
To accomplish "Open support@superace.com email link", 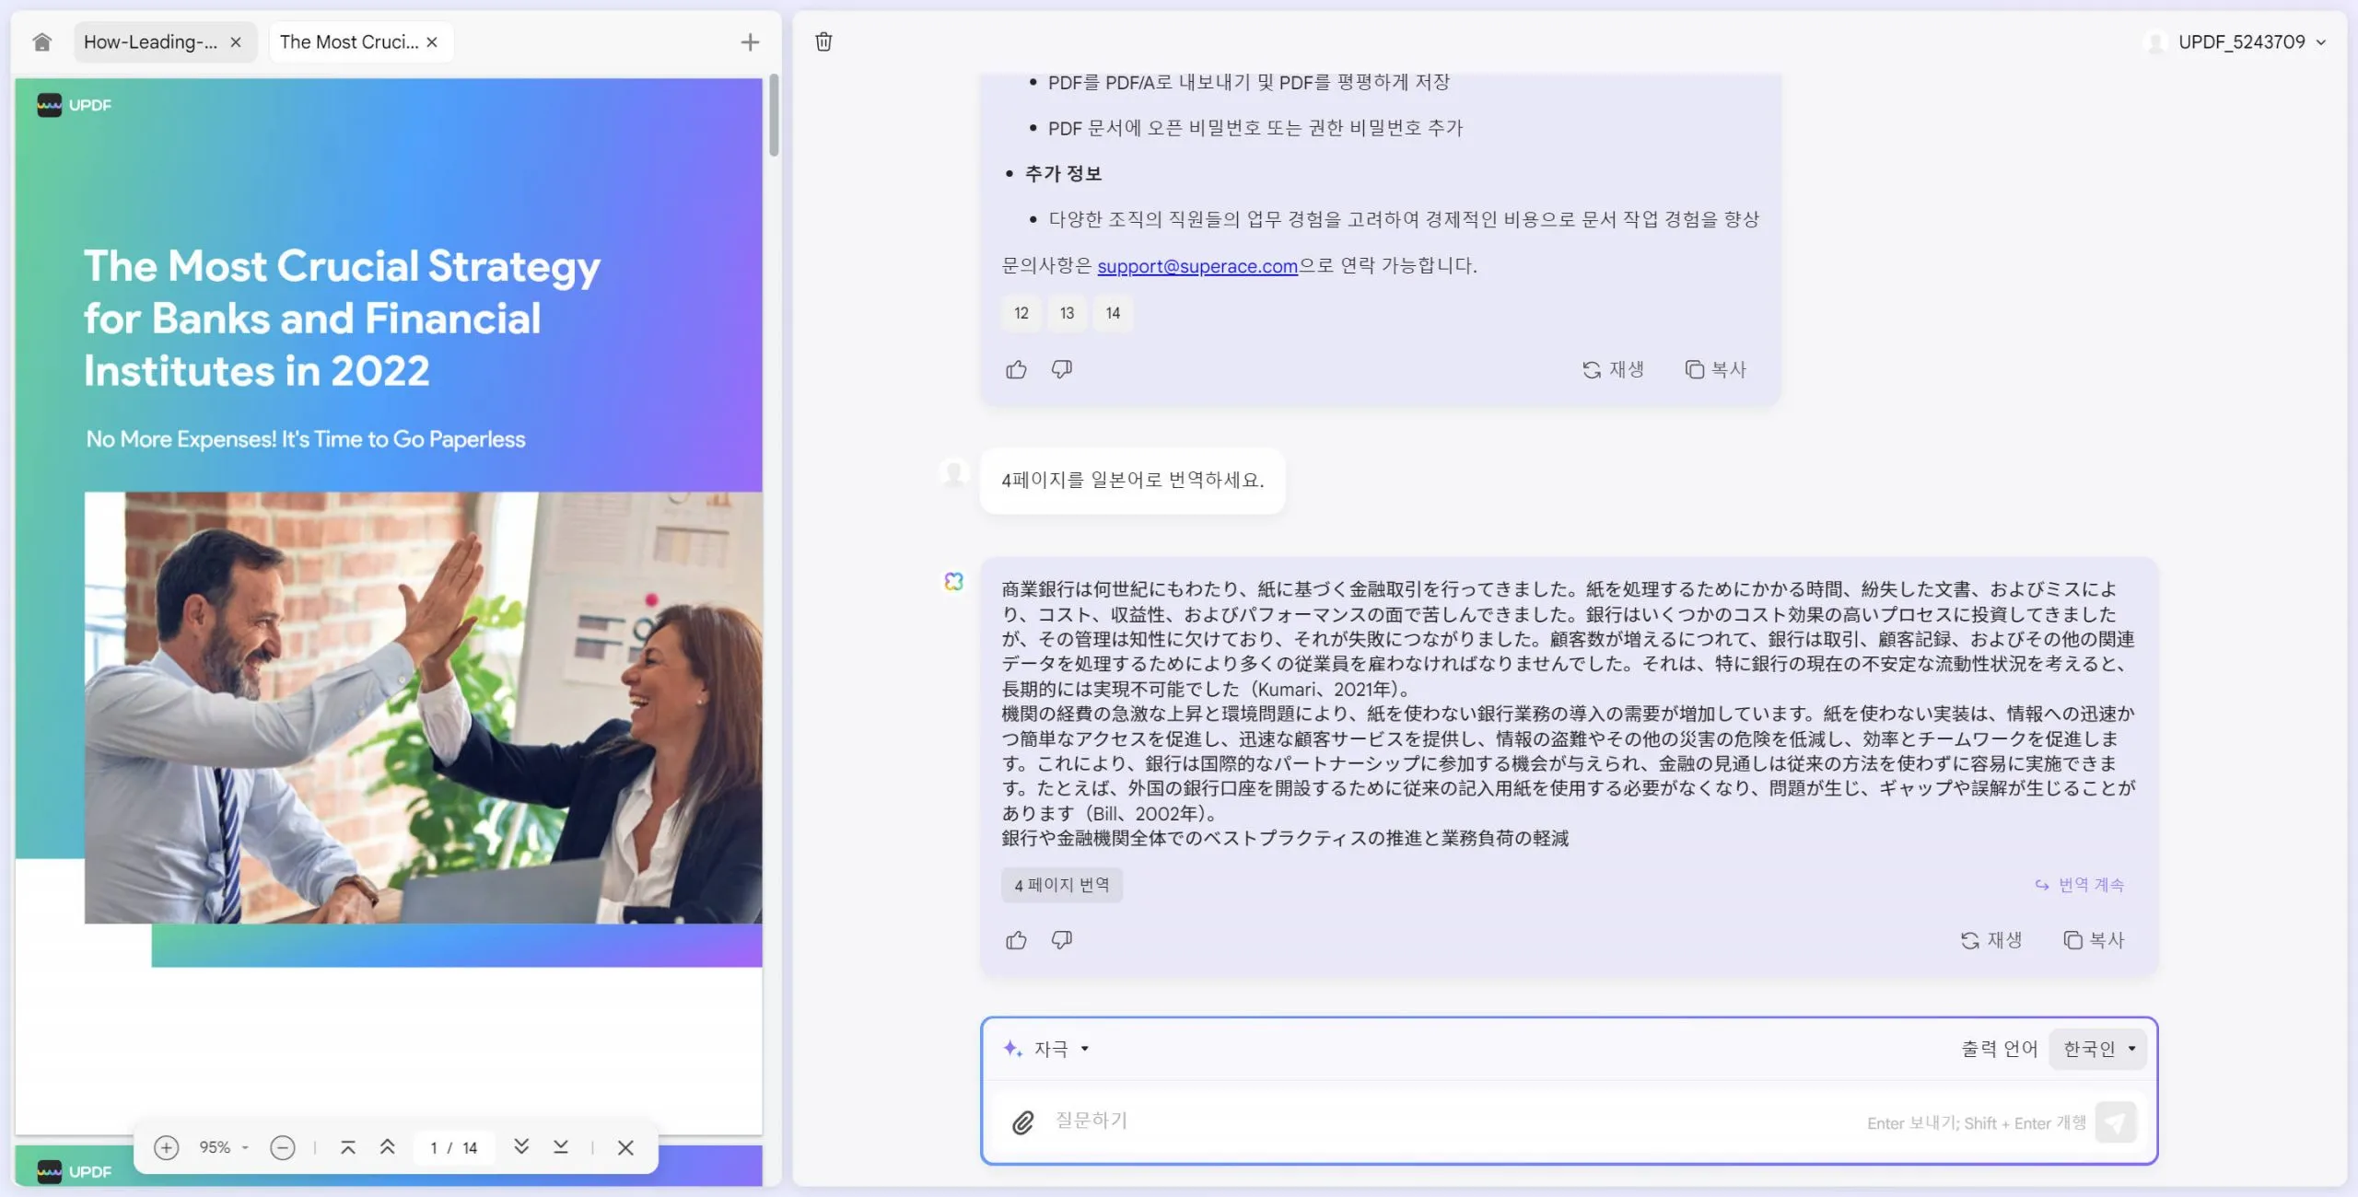I will (1197, 266).
